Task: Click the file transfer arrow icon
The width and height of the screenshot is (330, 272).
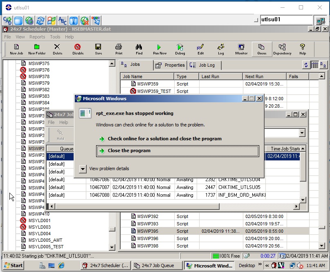Action: 96,20
